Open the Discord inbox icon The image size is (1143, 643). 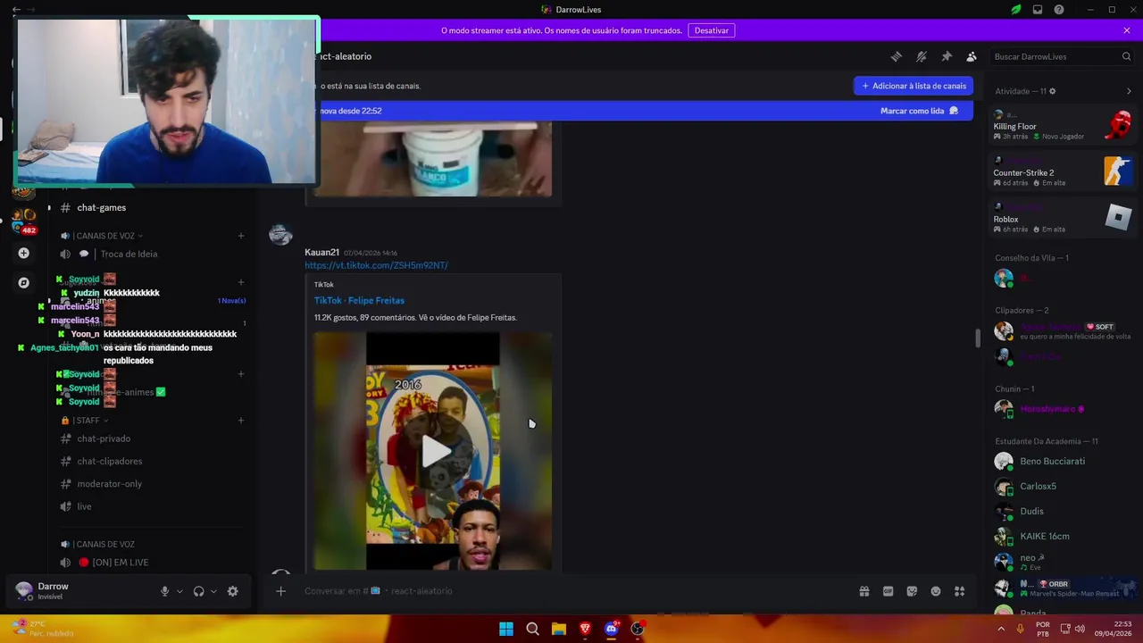pyautogui.click(x=1038, y=10)
